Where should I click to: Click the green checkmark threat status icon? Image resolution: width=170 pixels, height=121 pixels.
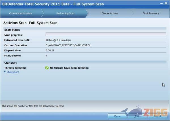pos(47,68)
